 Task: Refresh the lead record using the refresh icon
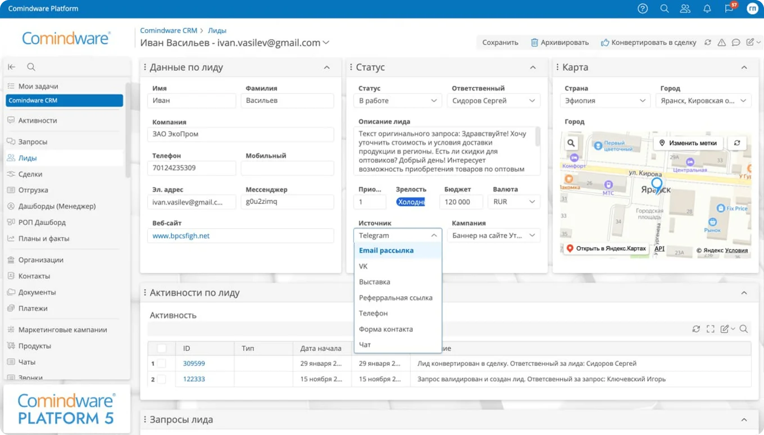pos(707,42)
